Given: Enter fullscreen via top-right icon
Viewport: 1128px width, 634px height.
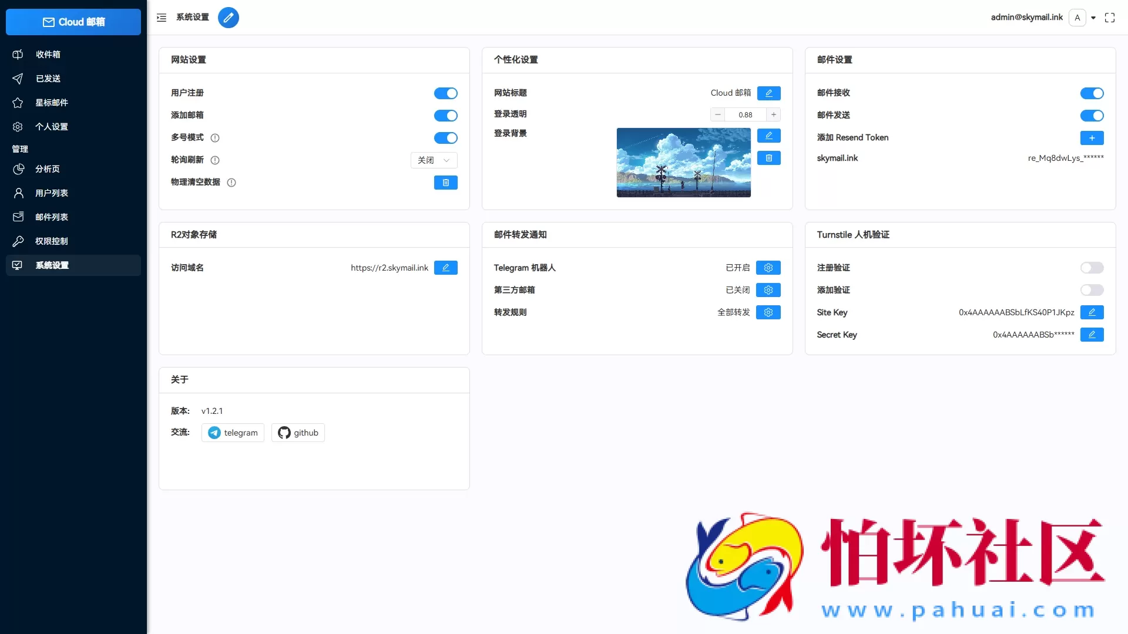Looking at the screenshot, I should (x=1110, y=18).
